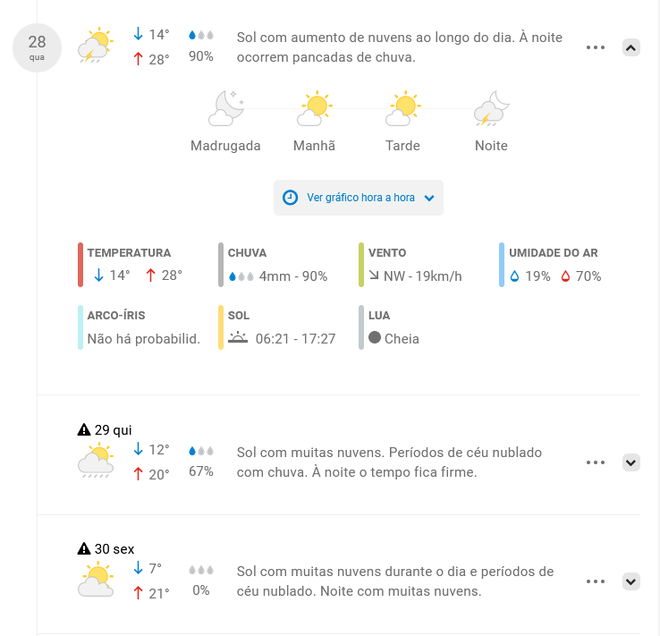This screenshot has width=660, height=636.
Task: Click the sunrise icon in SOL panel
Action: coord(238,337)
